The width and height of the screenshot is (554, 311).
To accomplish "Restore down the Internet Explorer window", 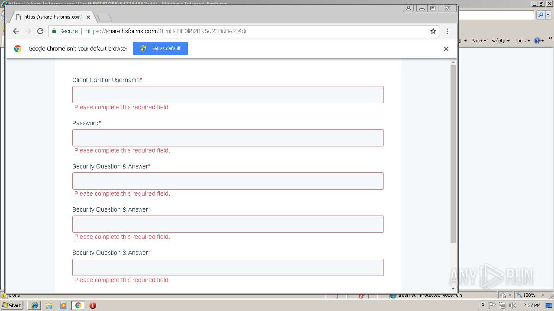I will click(x=541, y=3).
